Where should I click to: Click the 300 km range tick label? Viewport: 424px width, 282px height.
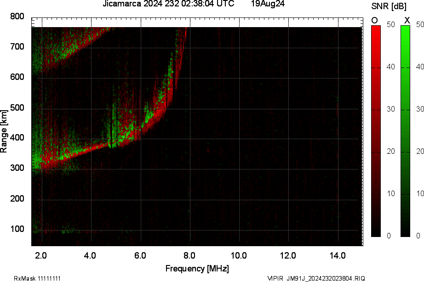click(17, 168)
